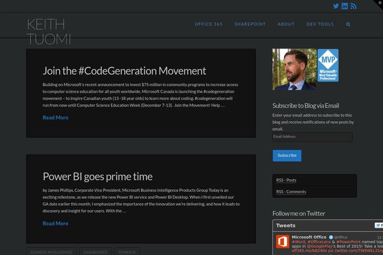The image size is (383, 255).
Task: Open the RSS - Posts link
Action: (286, 180)
